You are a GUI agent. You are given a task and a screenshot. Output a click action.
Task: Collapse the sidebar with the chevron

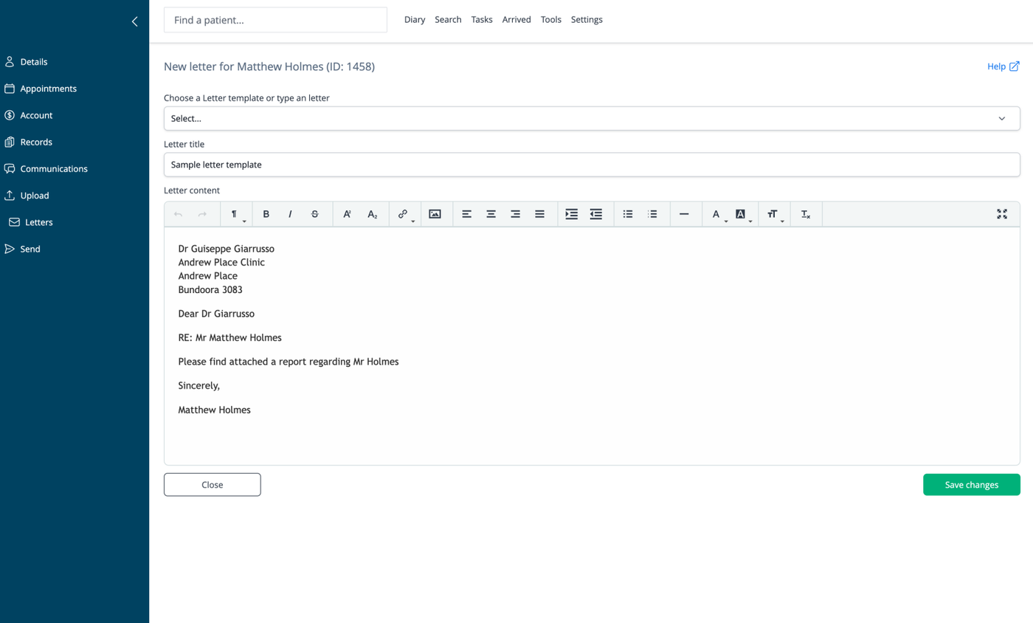click(x=134, y=21)
